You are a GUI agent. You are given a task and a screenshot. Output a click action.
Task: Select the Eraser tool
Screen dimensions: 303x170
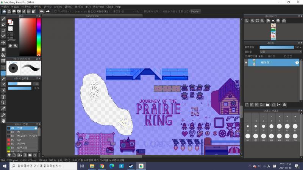coord(3,25)
